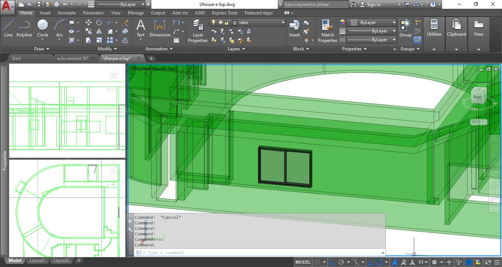
Task: Click the Insert block icon
Action: pyautogui.click(x=294, y=28)
